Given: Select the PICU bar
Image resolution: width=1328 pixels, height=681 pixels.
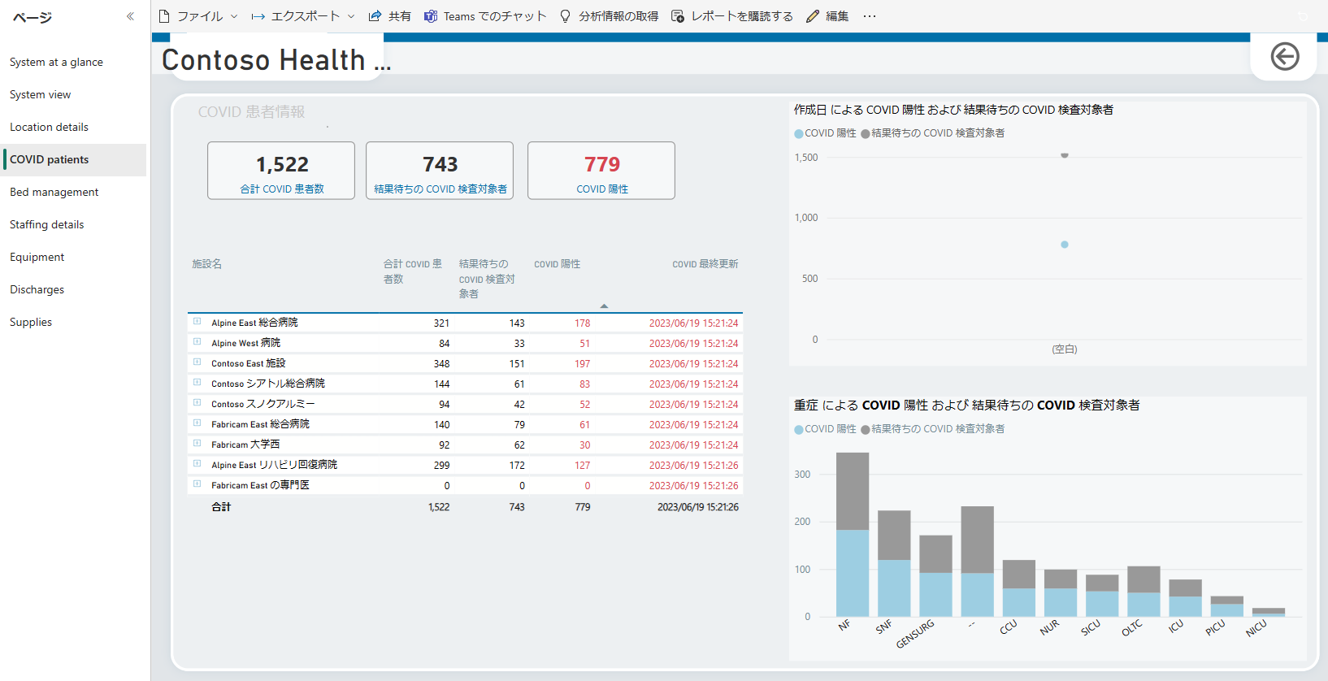Looking at the screenshot, I should coord(1226,606).
